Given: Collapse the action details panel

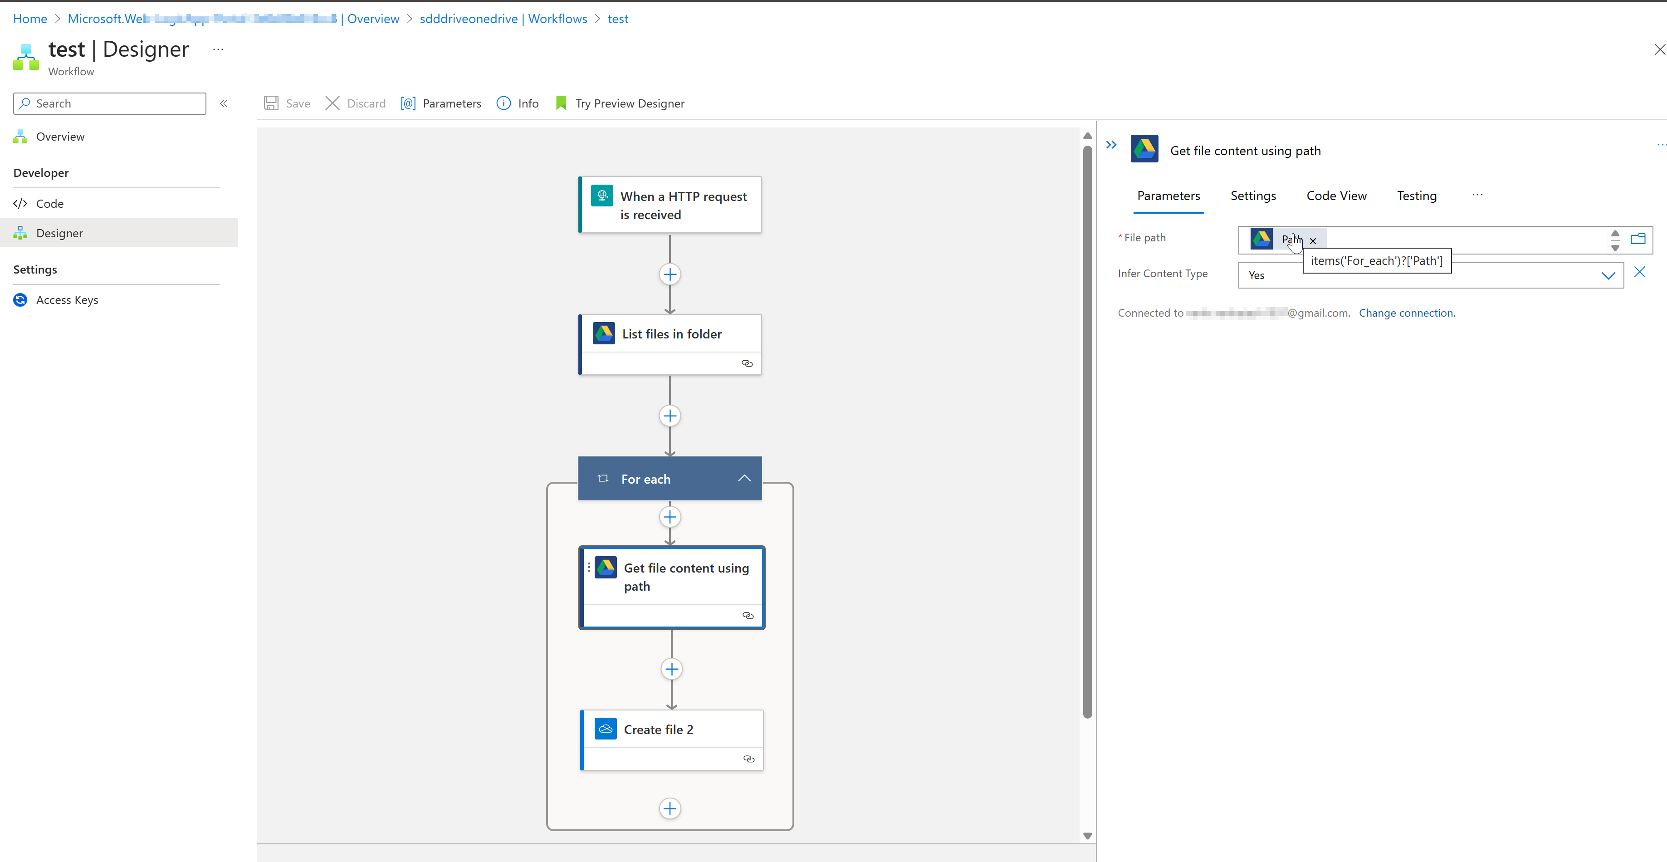Looking at the screenshot, I should coord(1111,145).
